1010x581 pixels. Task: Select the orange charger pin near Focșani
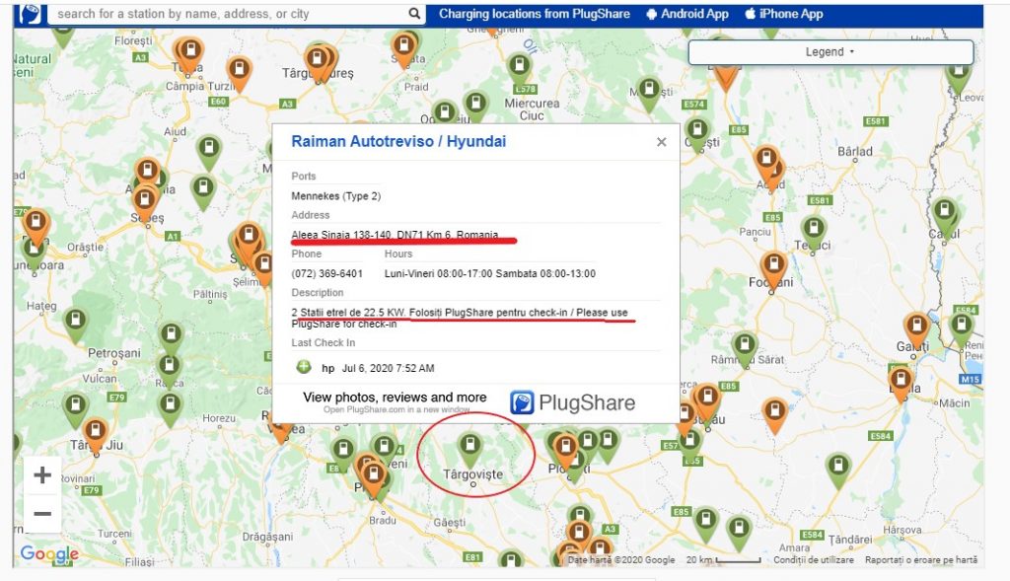pyautogui.click(x=774, y=266)
